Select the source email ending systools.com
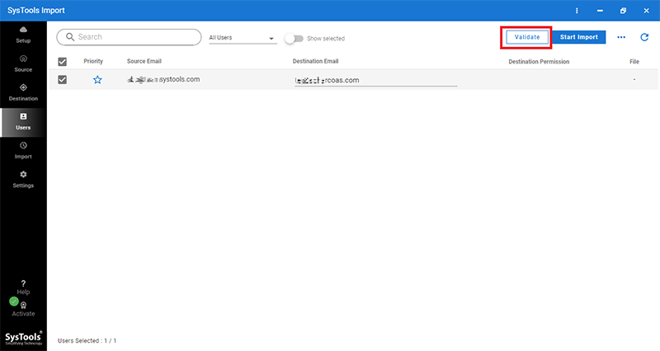This screenshot has height=351, width=660. (x=163, y=79)
